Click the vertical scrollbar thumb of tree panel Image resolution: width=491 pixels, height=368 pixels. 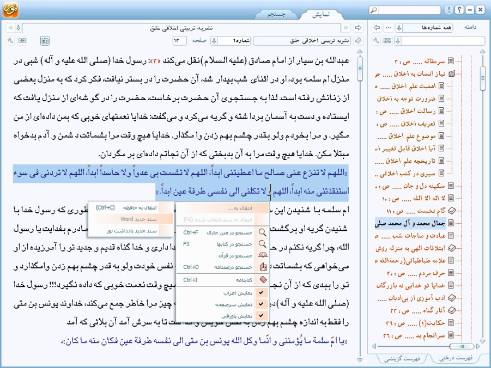[482, 78]
